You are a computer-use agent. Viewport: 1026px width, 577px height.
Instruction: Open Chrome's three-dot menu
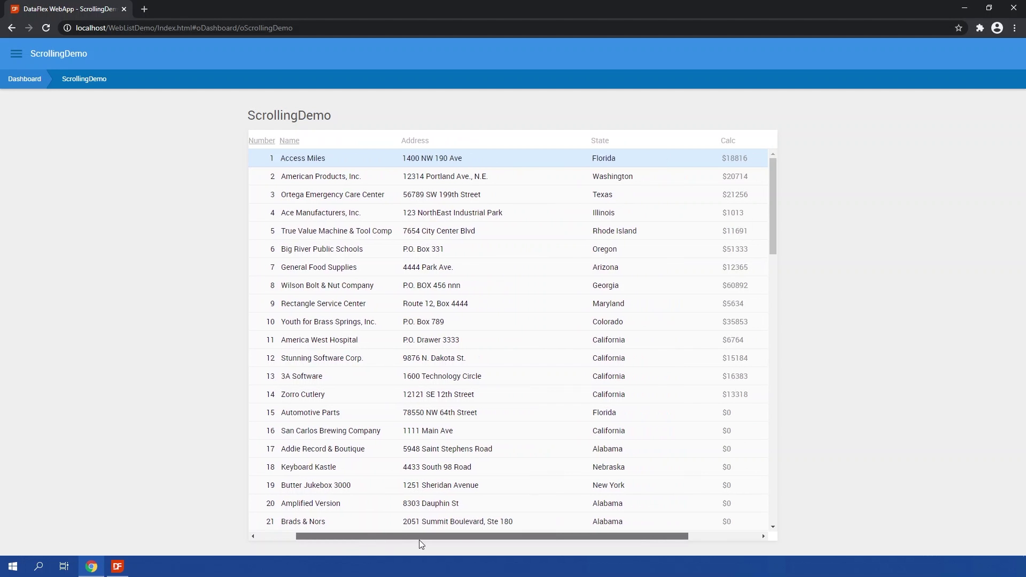1015,28
